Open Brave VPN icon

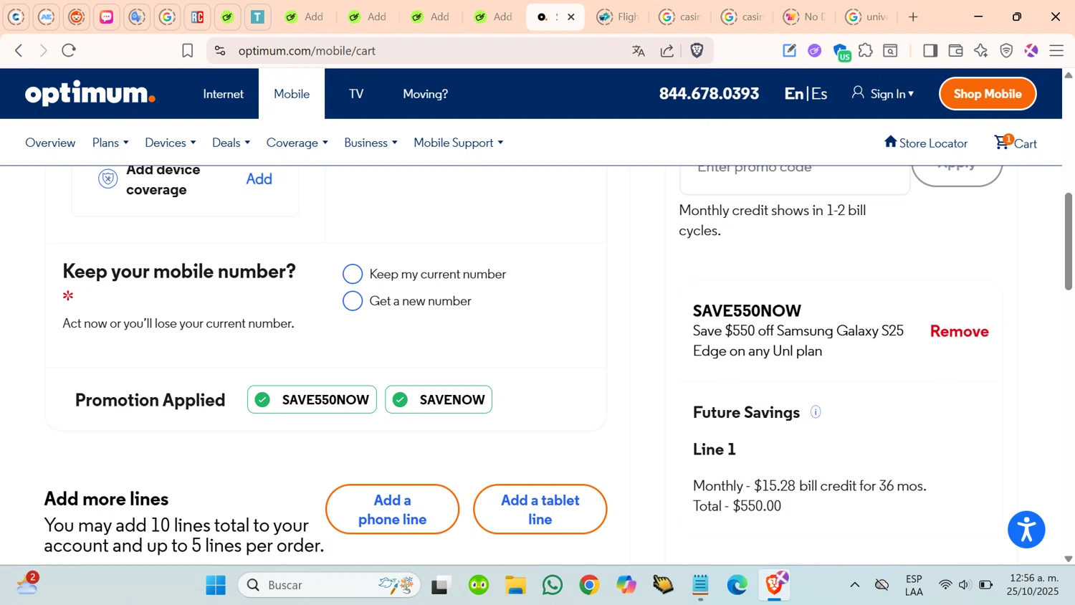point(1006,50)
